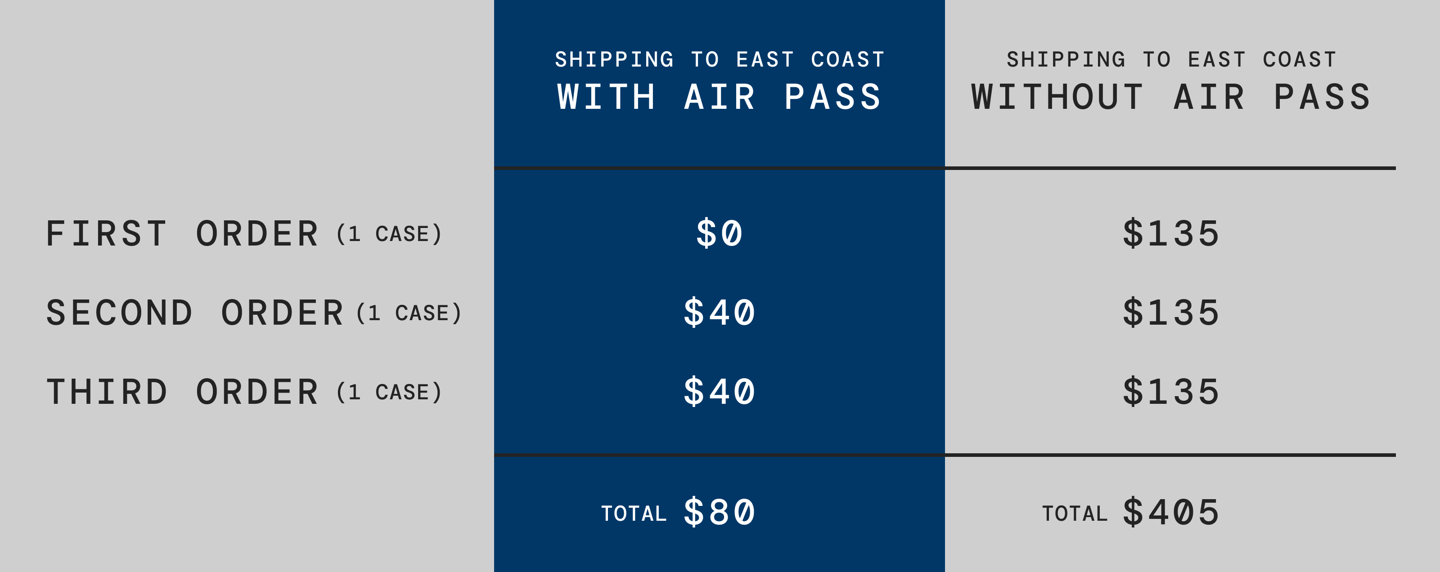
Task: Click the (1 CASE) note beside SECOND ORDER
Action: (x=409, y=313)
